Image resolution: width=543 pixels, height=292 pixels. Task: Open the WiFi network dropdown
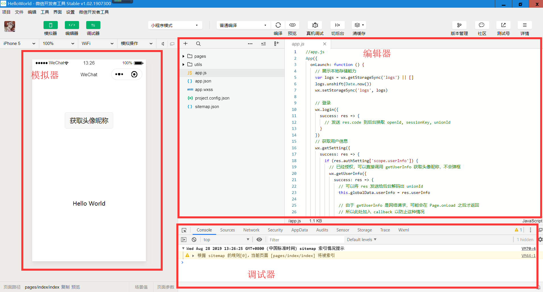click(97, 44)
